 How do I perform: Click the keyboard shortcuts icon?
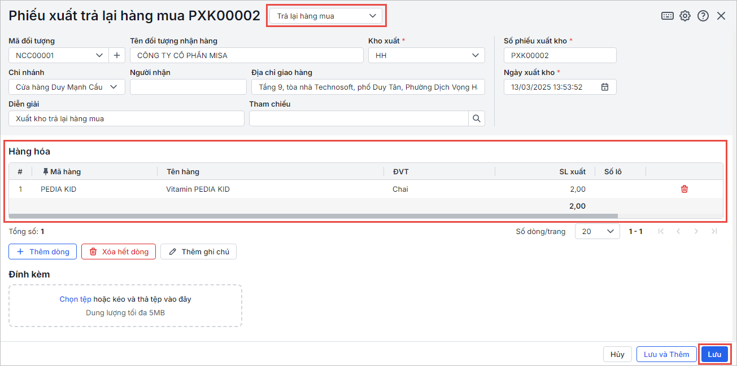[667, 16]
